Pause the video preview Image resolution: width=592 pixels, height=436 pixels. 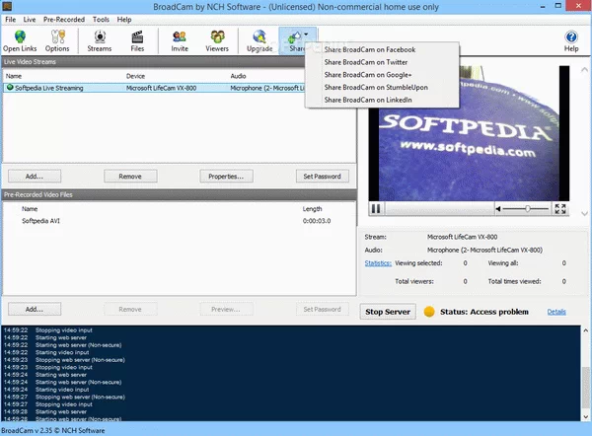coord(376,208)
